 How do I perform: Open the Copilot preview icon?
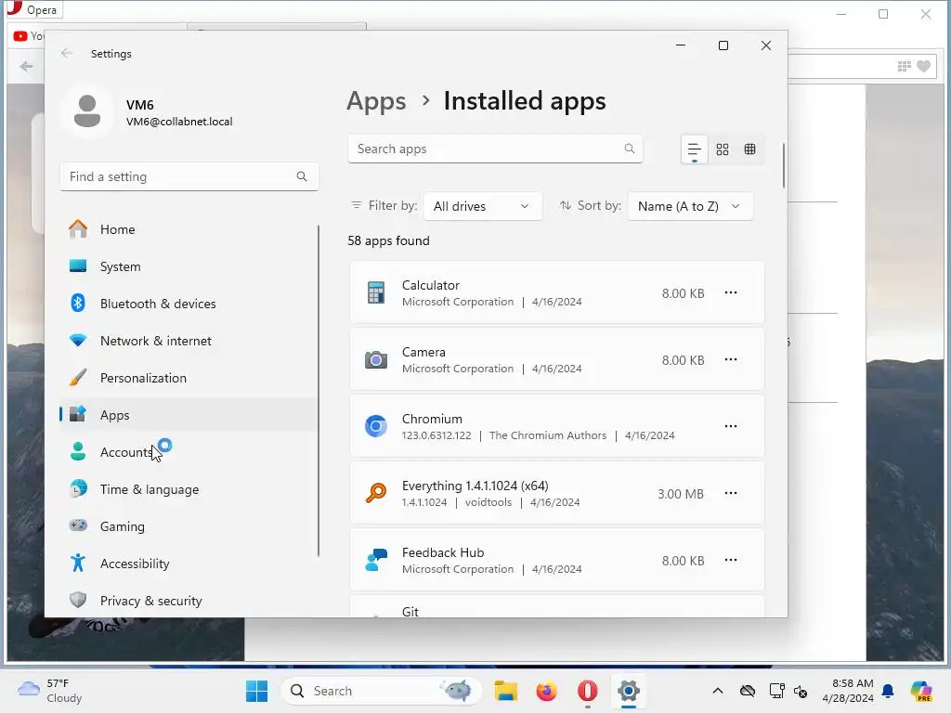tap(921, 691)
